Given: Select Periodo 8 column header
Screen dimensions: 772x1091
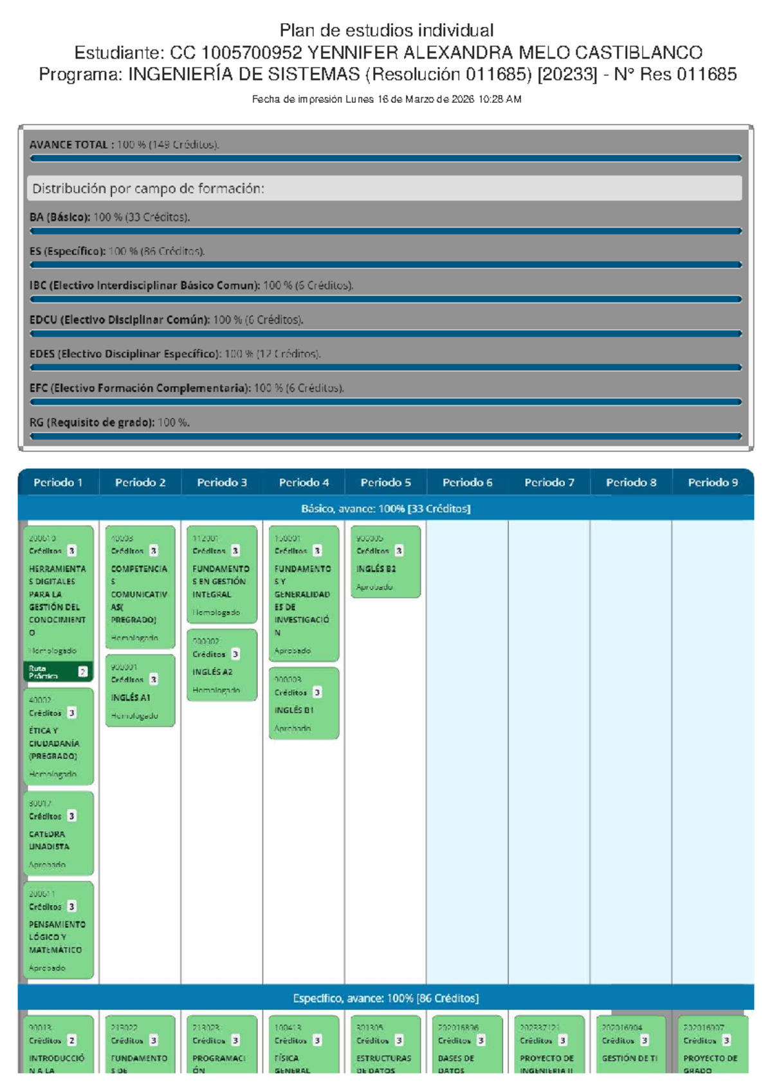Looking at the screenshot, I should pos(631,482).
